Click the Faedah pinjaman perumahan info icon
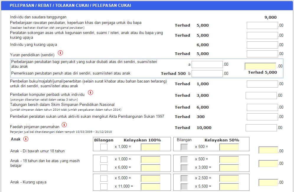Viewport: 294px width, 192px height. click(x=64, y=125)
